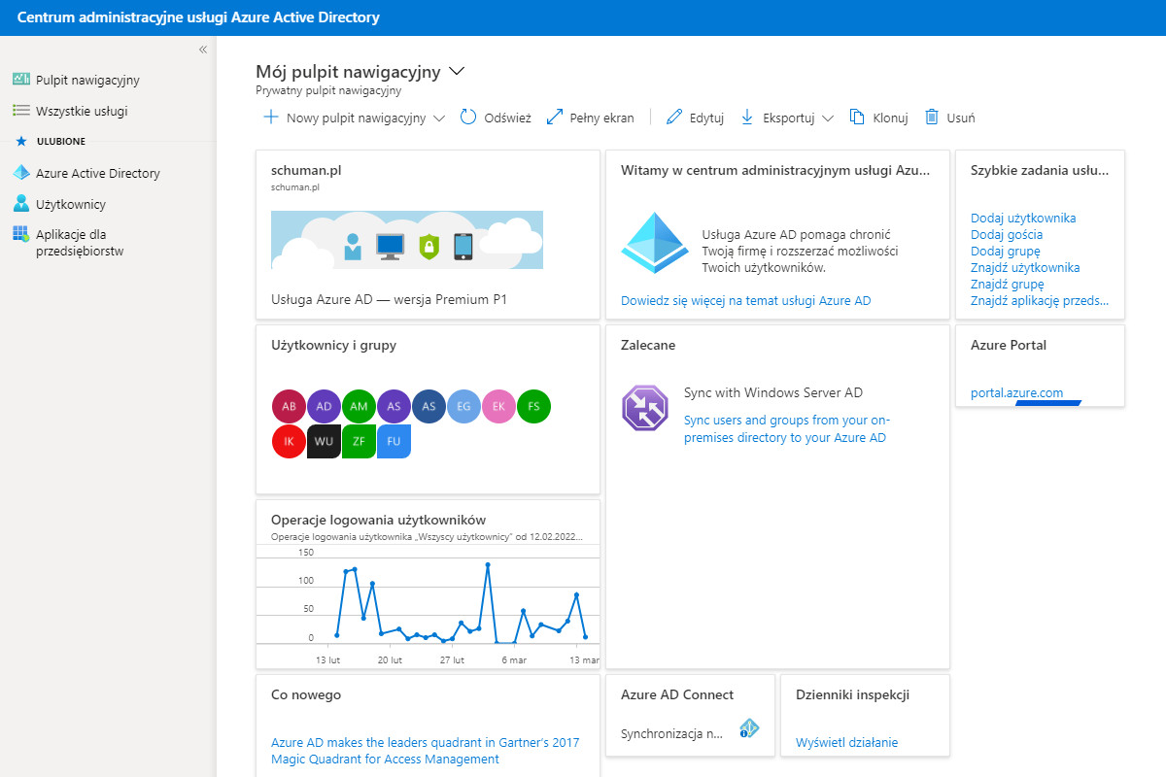This screenshot has width=1166, height=777.
Task: Click the Edytuj pencil icon
Action: click(x=674, y=118)
